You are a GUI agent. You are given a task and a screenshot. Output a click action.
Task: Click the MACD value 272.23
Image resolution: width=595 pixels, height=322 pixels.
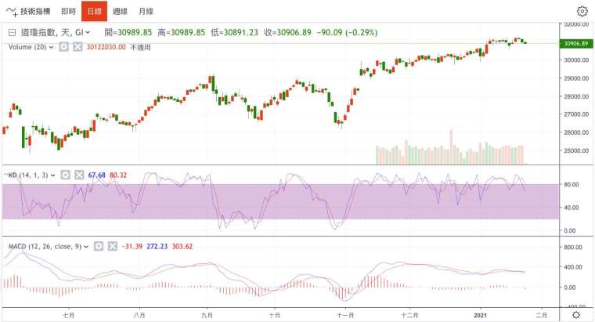pos(157,247)
